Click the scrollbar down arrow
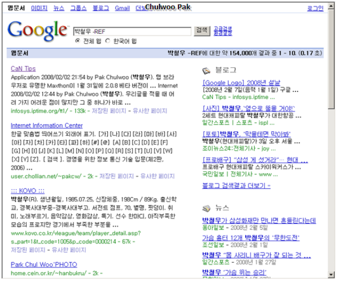The width and height of the screenshot is (337, 281). pyautogui.click(x=331, y=274)
